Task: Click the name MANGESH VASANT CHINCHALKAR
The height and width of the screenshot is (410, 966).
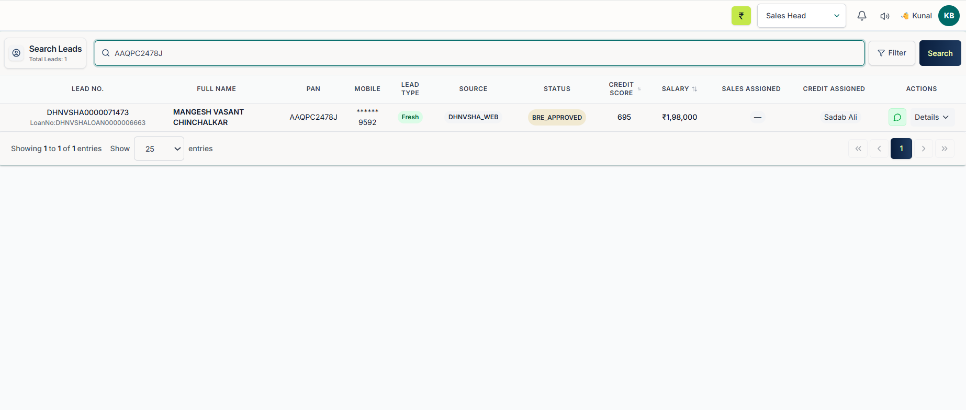Action: point(209,117)
